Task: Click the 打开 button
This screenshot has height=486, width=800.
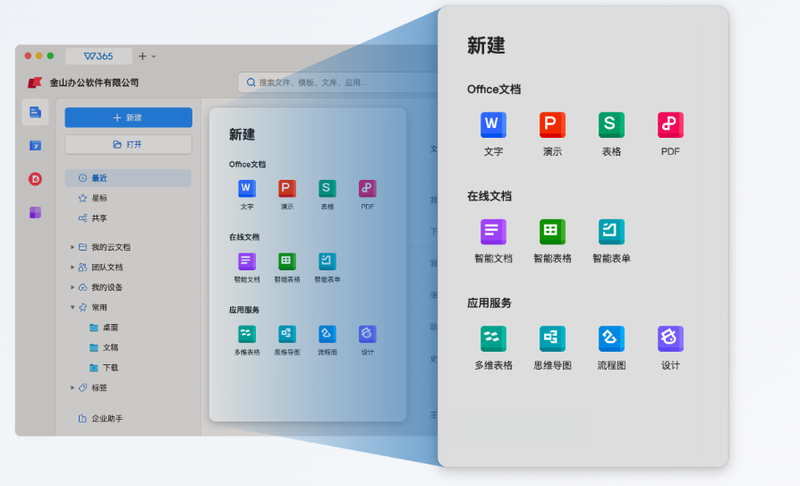Action: coord(128,144)
